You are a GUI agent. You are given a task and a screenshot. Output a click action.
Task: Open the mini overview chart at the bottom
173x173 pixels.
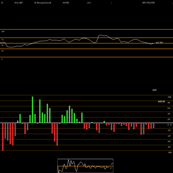[x=85, y=166]
